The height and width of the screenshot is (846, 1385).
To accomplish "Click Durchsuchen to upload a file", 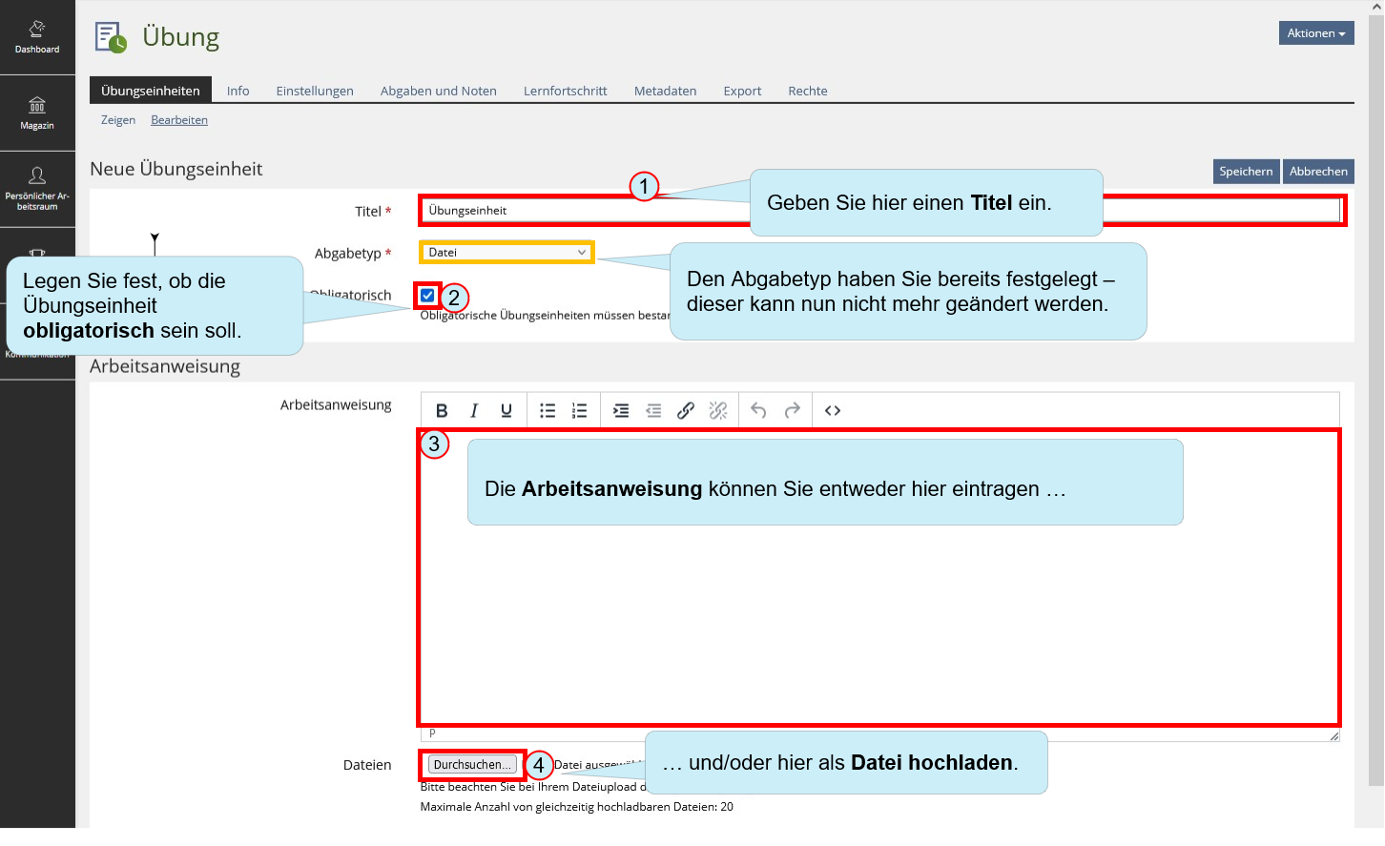I will (x=472, y=765).
